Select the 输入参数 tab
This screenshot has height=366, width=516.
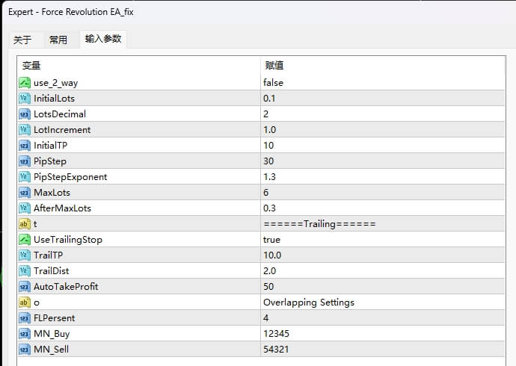103,39
